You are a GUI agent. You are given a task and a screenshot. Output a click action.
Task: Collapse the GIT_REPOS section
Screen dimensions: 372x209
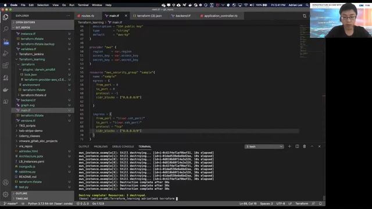coord(42,27)
